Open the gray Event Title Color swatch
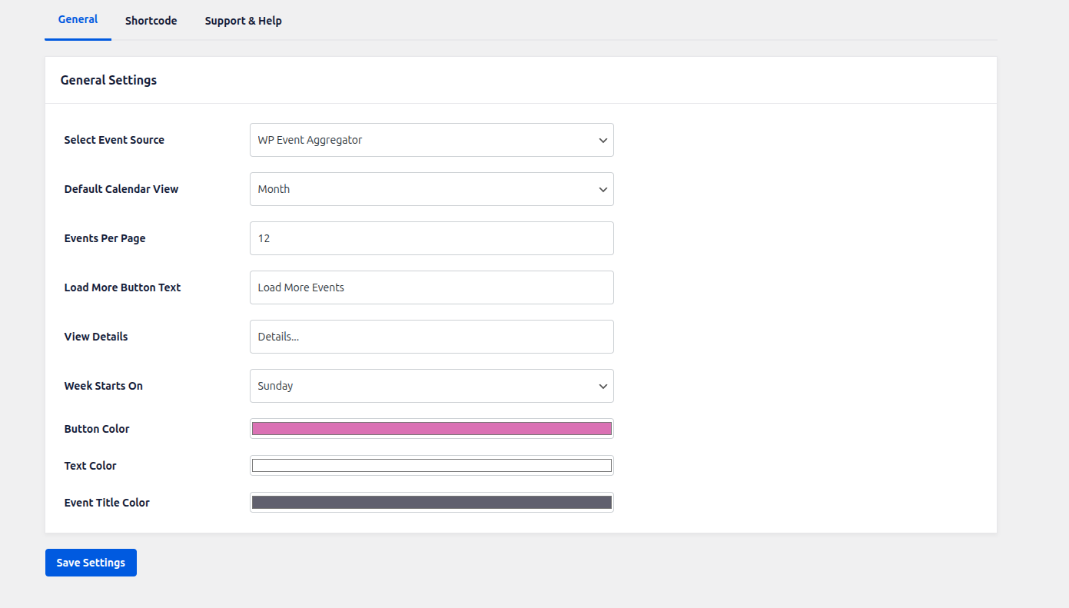 (x=431, y=503)
